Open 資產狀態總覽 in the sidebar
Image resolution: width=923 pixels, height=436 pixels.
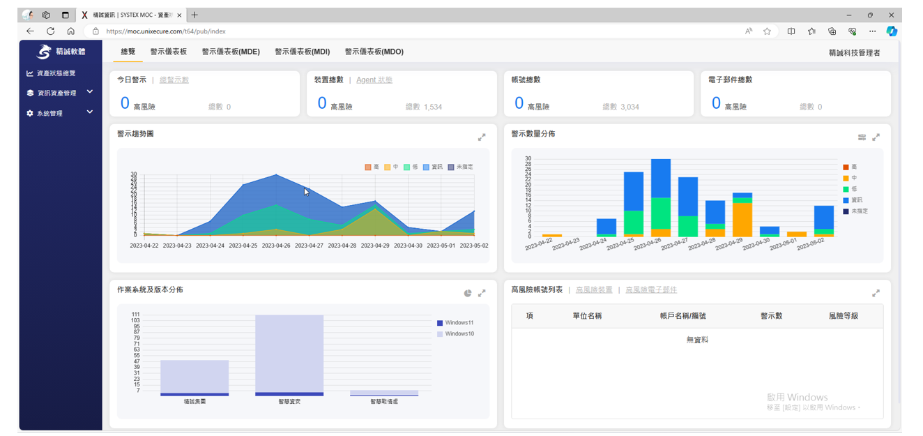[56, 73]
